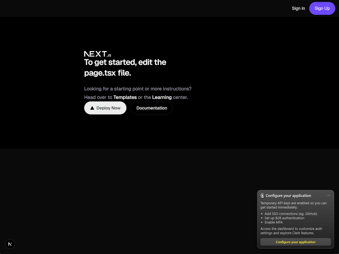The height and width of the screenshot is (254, 339).
Task: Click the Vercel triangle icon on Deploy Now
Action: click(92, 108)
